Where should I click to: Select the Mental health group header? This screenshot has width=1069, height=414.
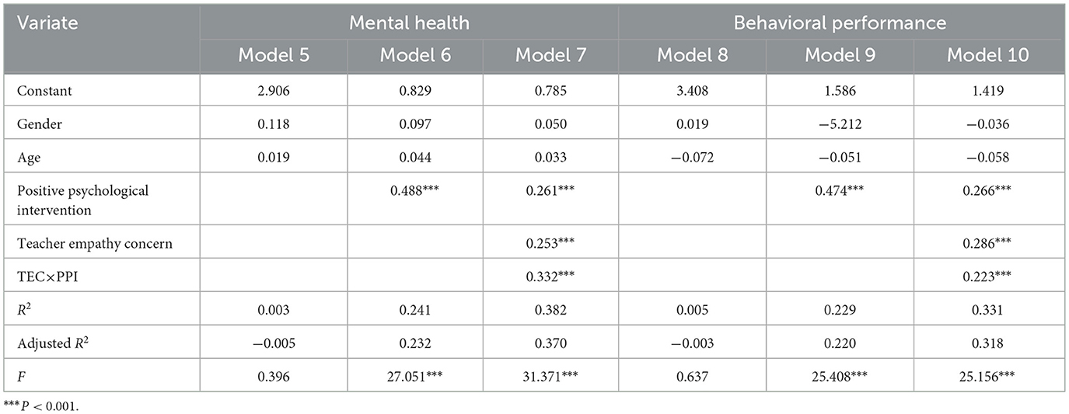[x=409, y=23]
